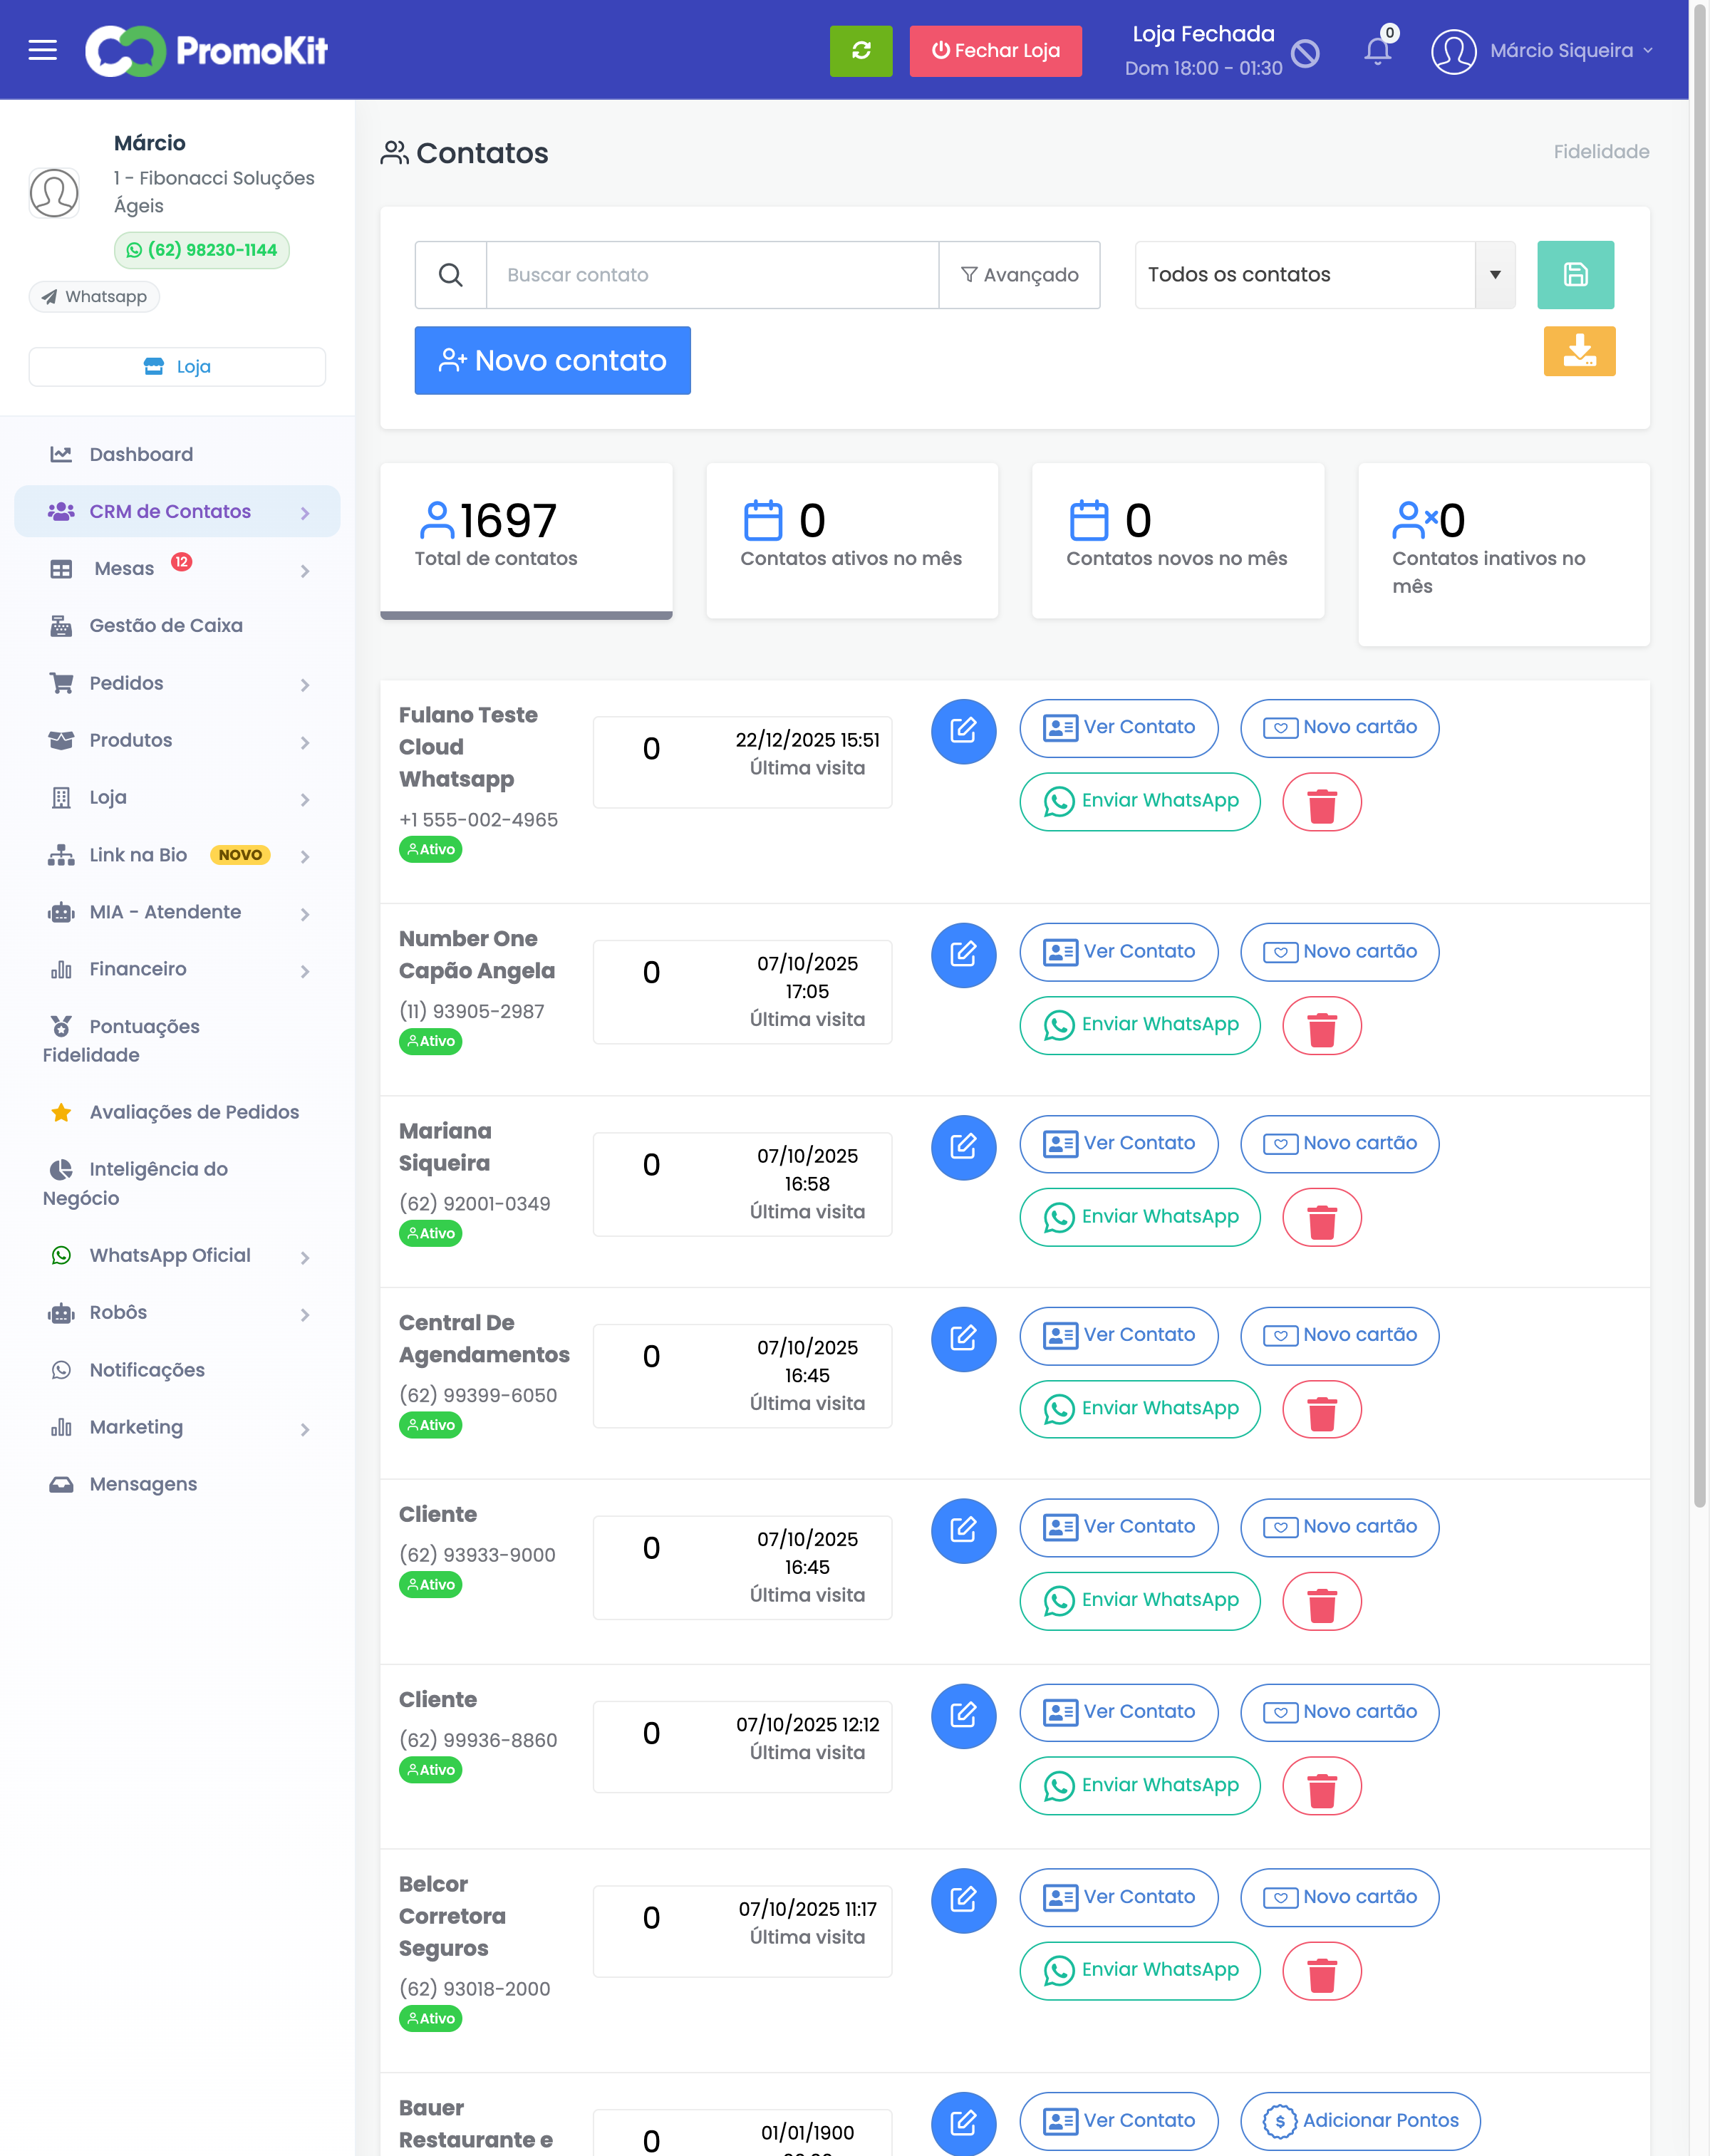Edit contact Central De Agendamentos
Viewport: 1710px width, 2156px height.
(963, 1339)
